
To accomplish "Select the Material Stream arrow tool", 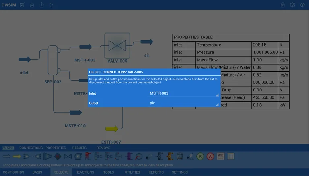I will pos(6,156).
